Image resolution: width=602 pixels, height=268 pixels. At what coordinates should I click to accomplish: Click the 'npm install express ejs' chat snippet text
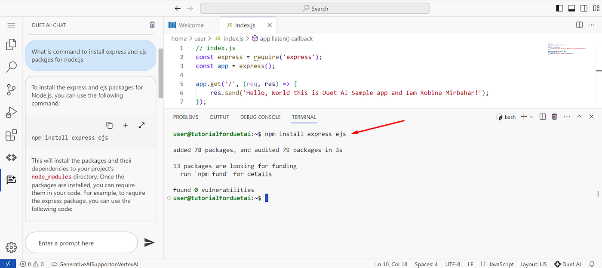tap(70, 138)
